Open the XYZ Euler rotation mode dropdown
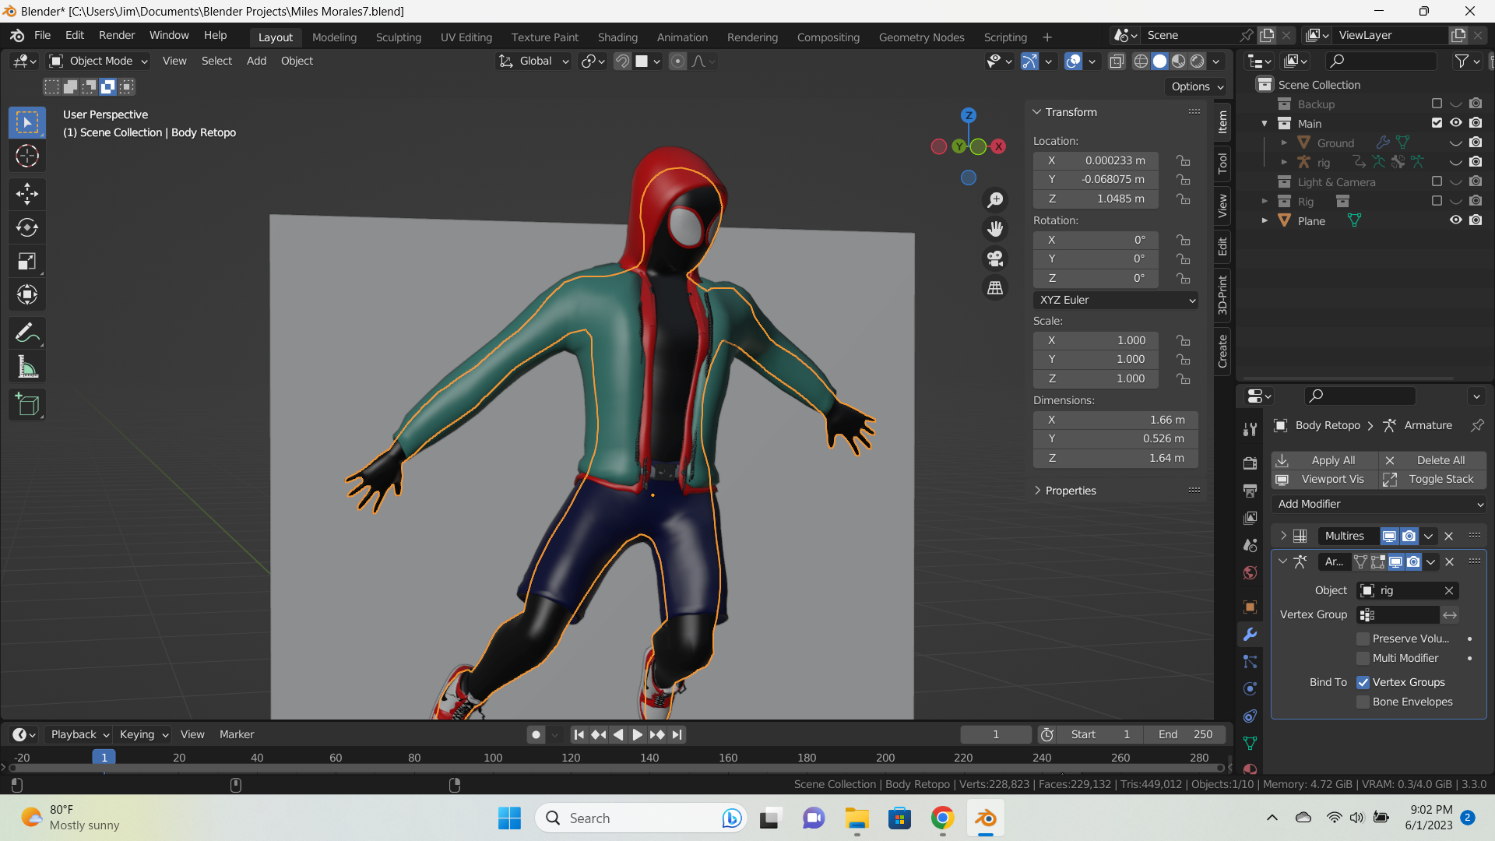The width and height of the screenshot is (1495, 841). 1116,300
